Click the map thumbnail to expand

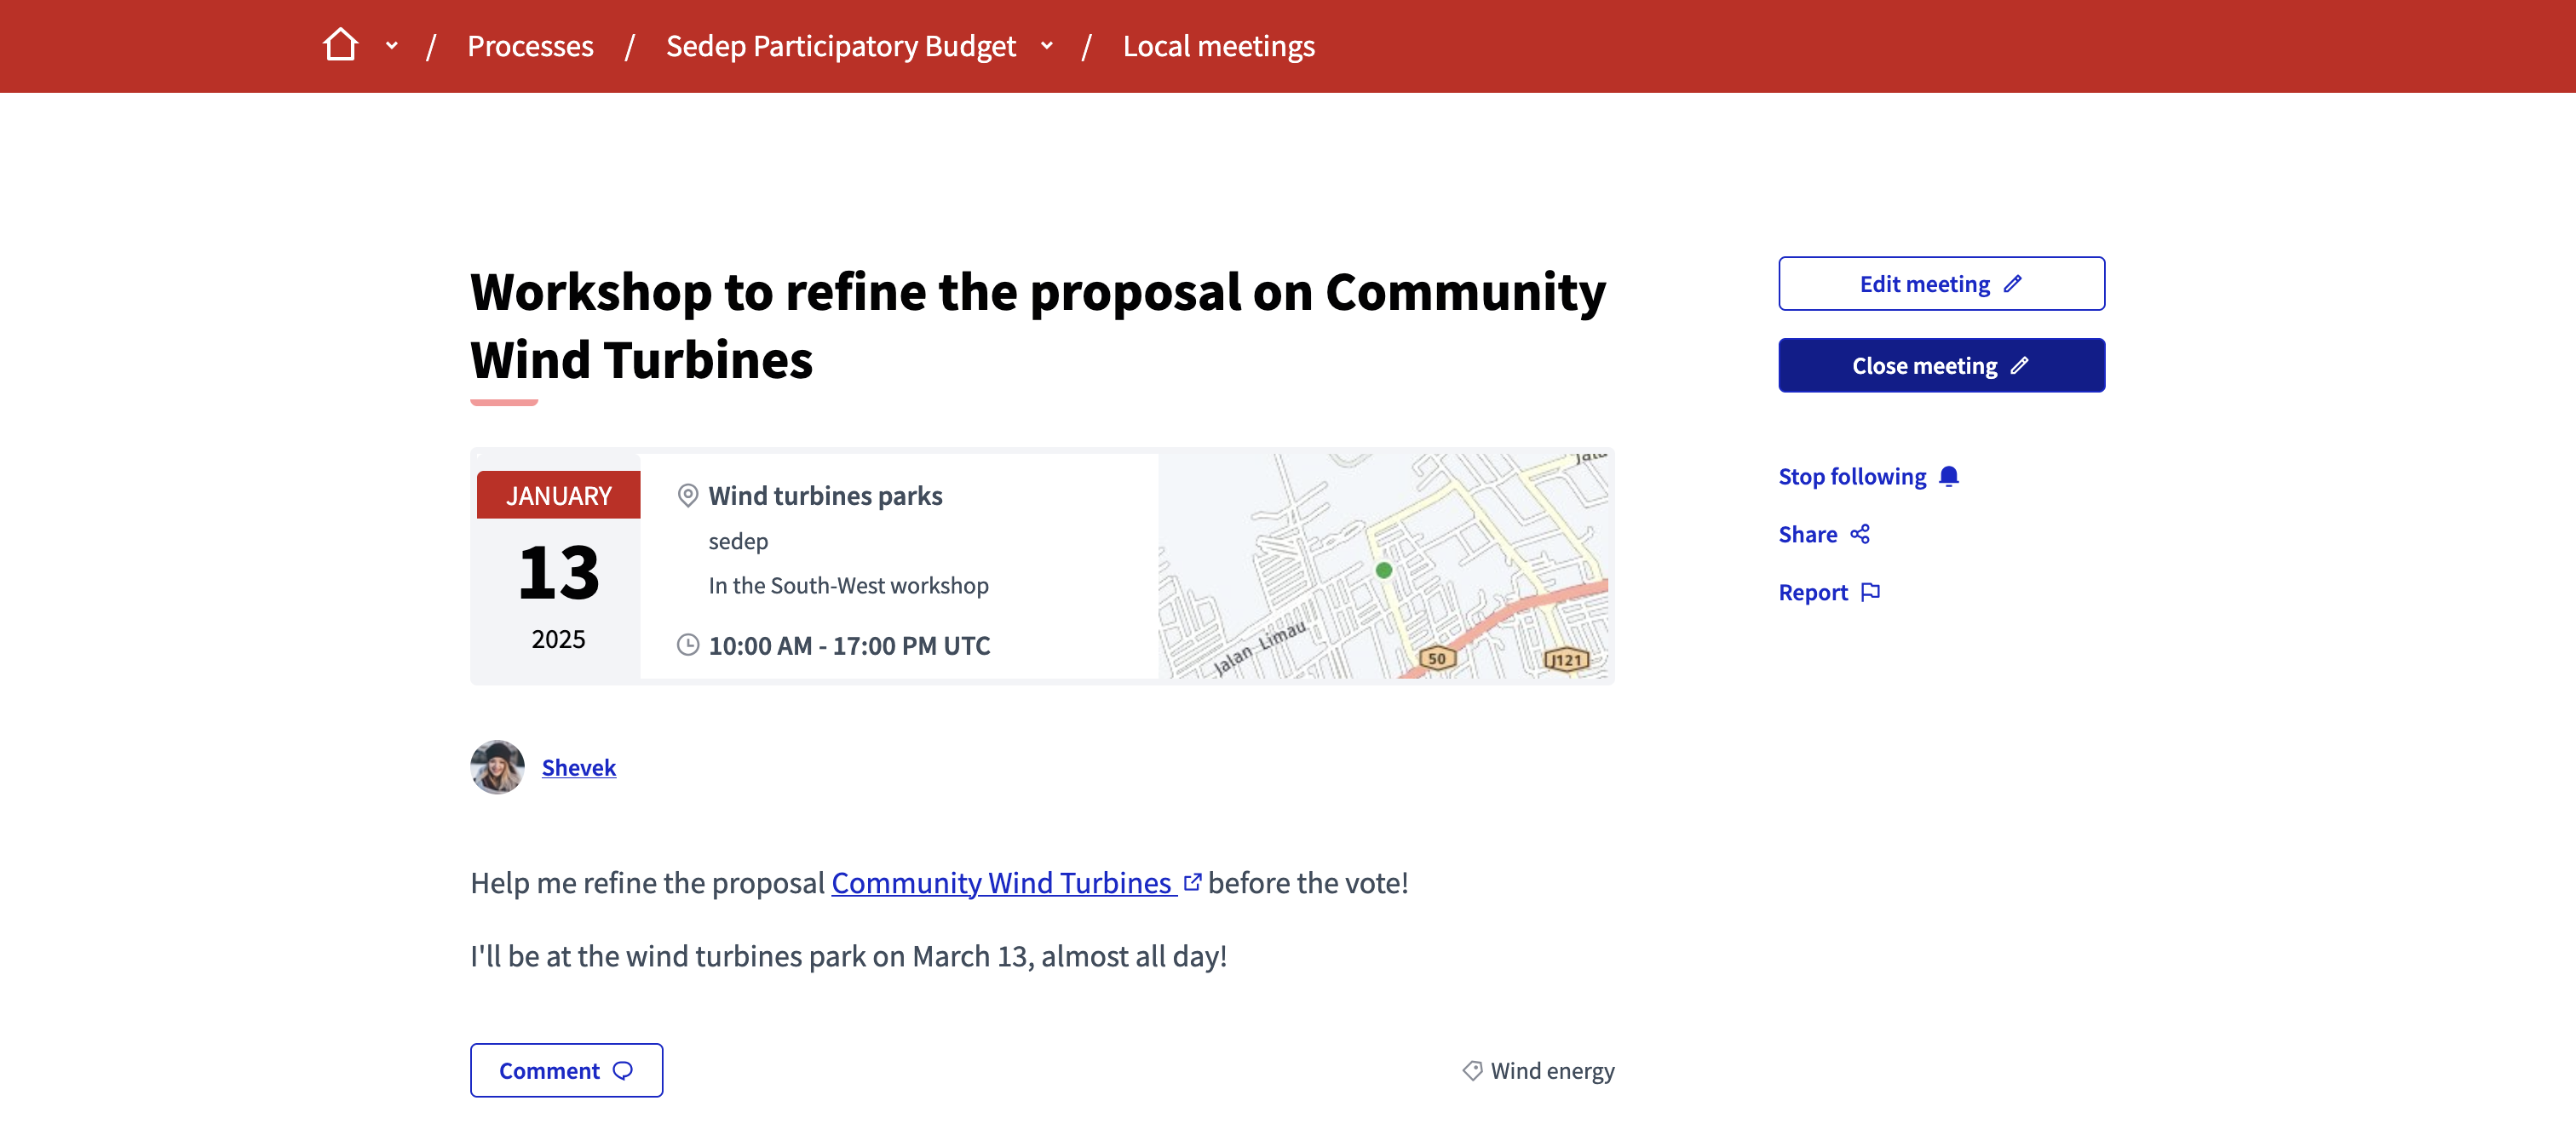(x=1385, y=565)
